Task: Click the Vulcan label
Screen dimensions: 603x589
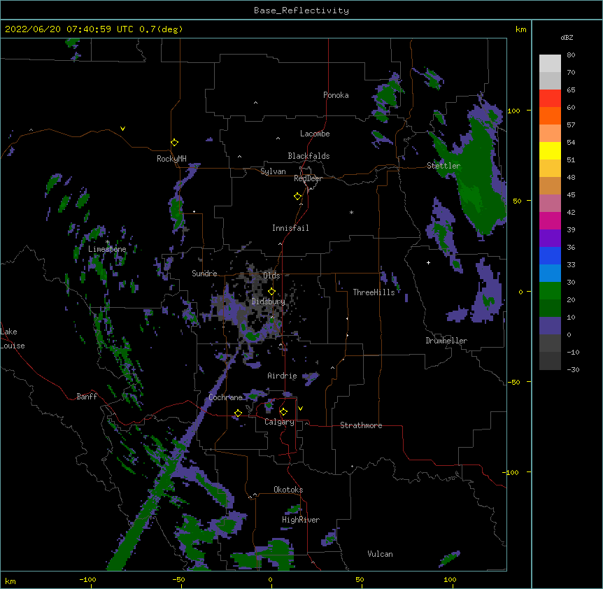Action: pos(380,554)
